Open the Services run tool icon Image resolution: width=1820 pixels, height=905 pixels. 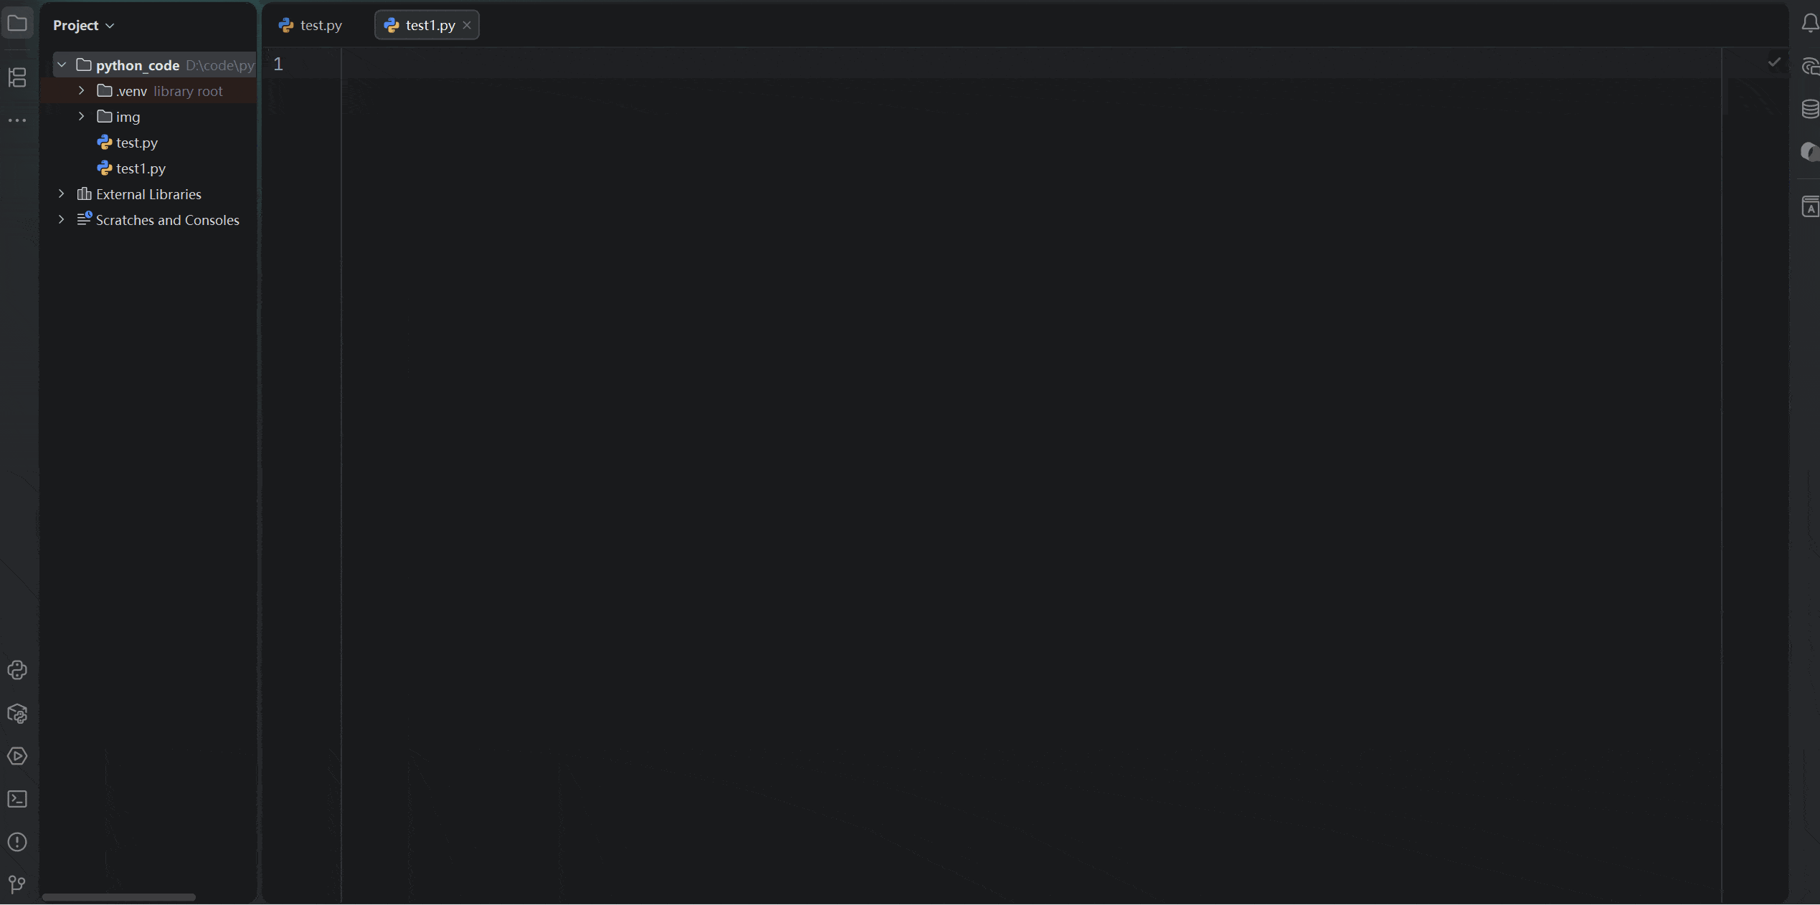(17, 756)
